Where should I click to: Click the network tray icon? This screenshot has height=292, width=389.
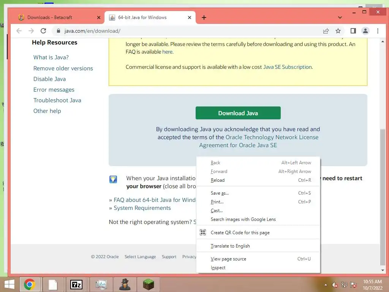tap(344, 285)
